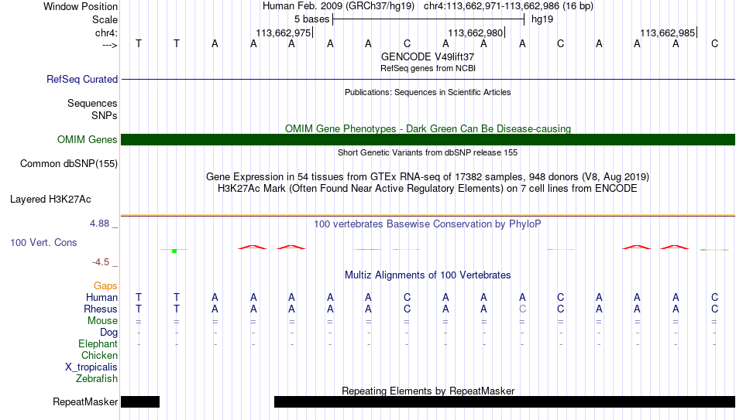Click the Common dbSNP(155) track label

tap(69, 164)
